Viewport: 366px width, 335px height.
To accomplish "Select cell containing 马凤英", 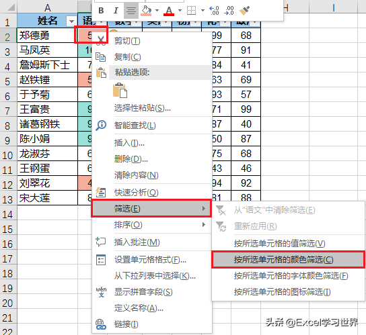I will (x=47, y=50).
